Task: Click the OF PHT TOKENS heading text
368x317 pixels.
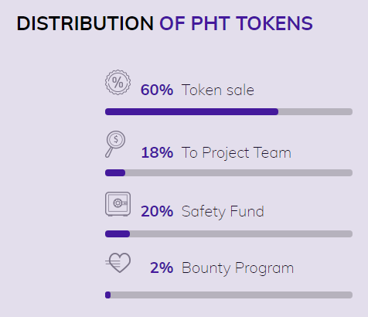Action: coord(236,23)
